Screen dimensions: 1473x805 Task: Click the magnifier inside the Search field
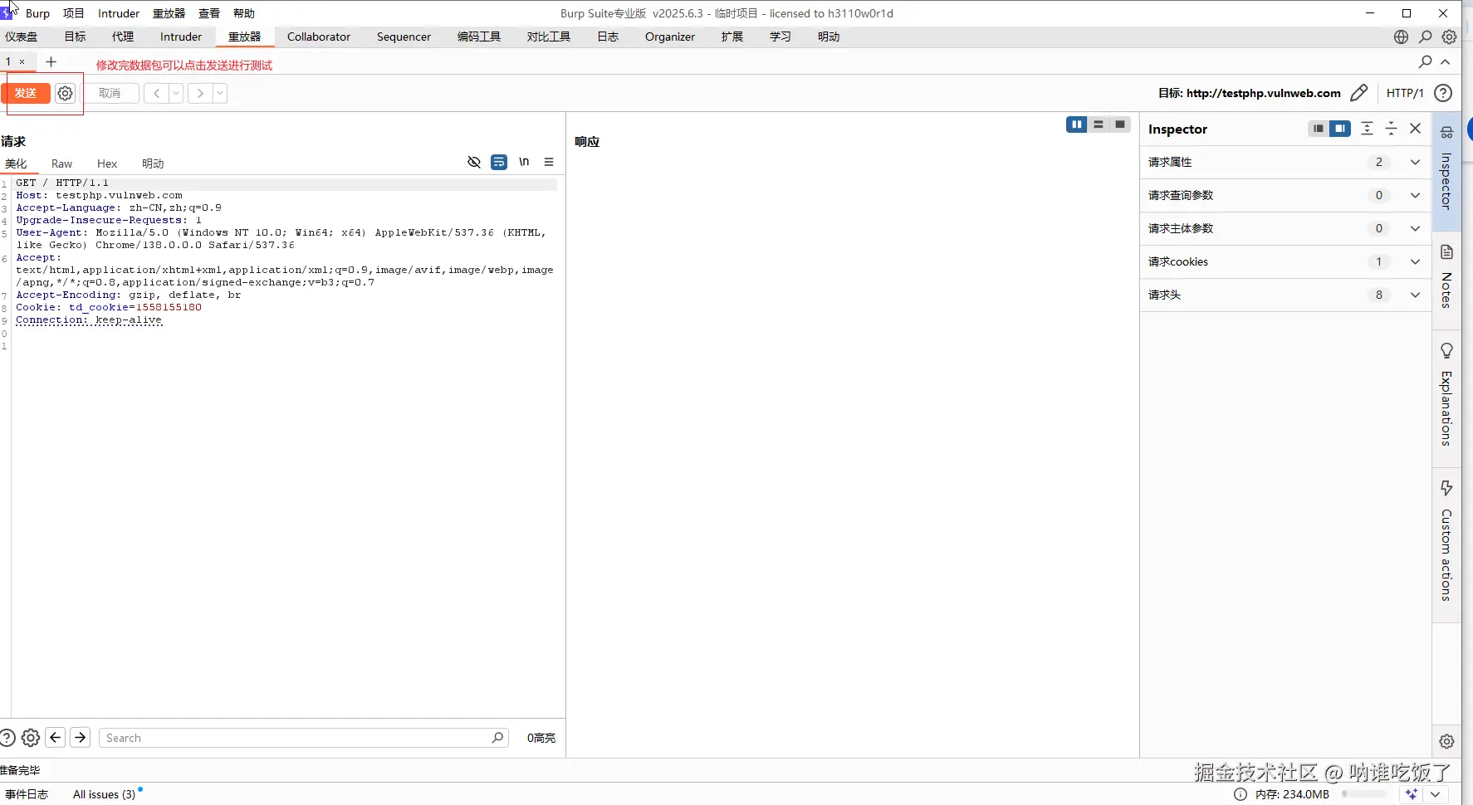pos(497,738)
